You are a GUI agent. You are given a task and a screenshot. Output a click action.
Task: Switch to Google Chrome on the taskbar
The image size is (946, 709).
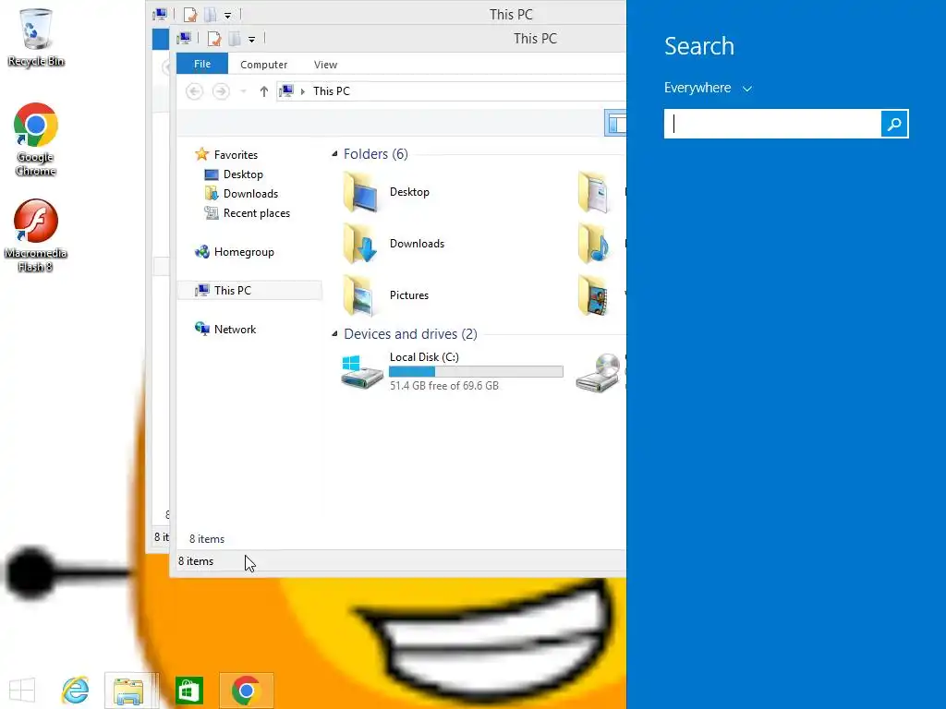point(246,691)
